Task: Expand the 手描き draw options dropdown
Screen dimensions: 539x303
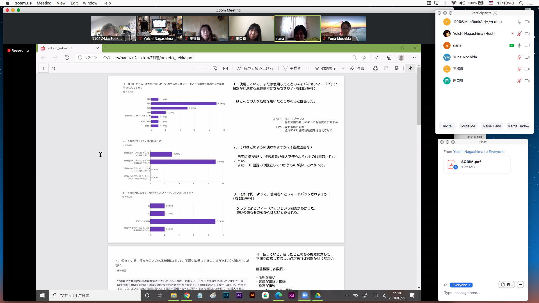Action: (x=307, y=68)
